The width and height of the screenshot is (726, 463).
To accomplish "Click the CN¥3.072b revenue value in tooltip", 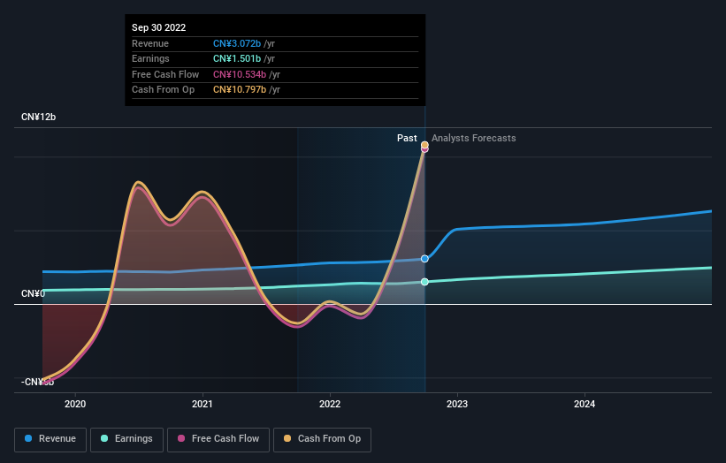I will coord(237,44).
